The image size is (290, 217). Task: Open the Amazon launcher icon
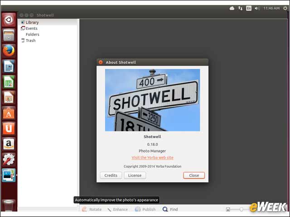pyautogui.click(x=9, y=144)
